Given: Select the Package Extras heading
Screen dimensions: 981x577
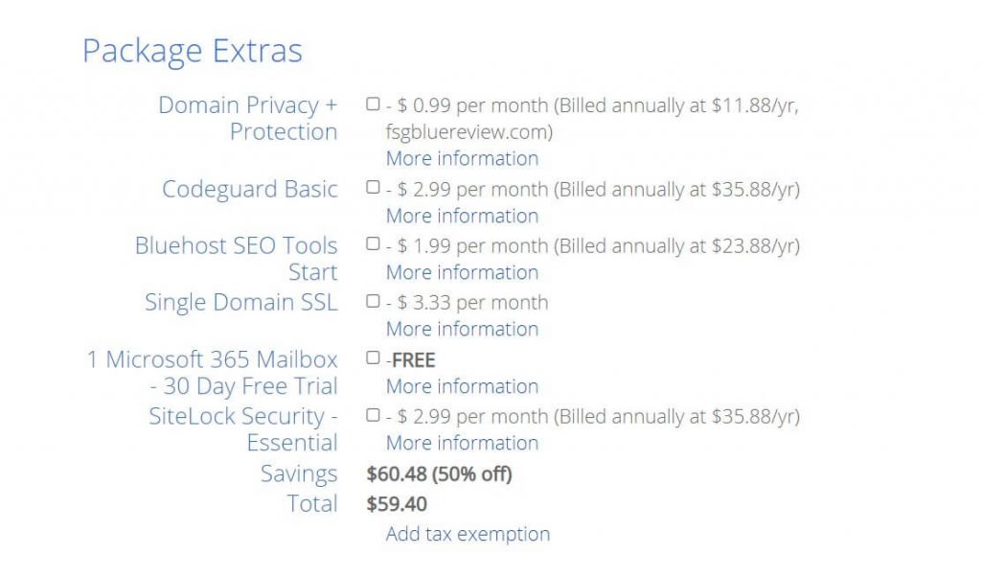Looking at the screenshot, I should (193, 51).
